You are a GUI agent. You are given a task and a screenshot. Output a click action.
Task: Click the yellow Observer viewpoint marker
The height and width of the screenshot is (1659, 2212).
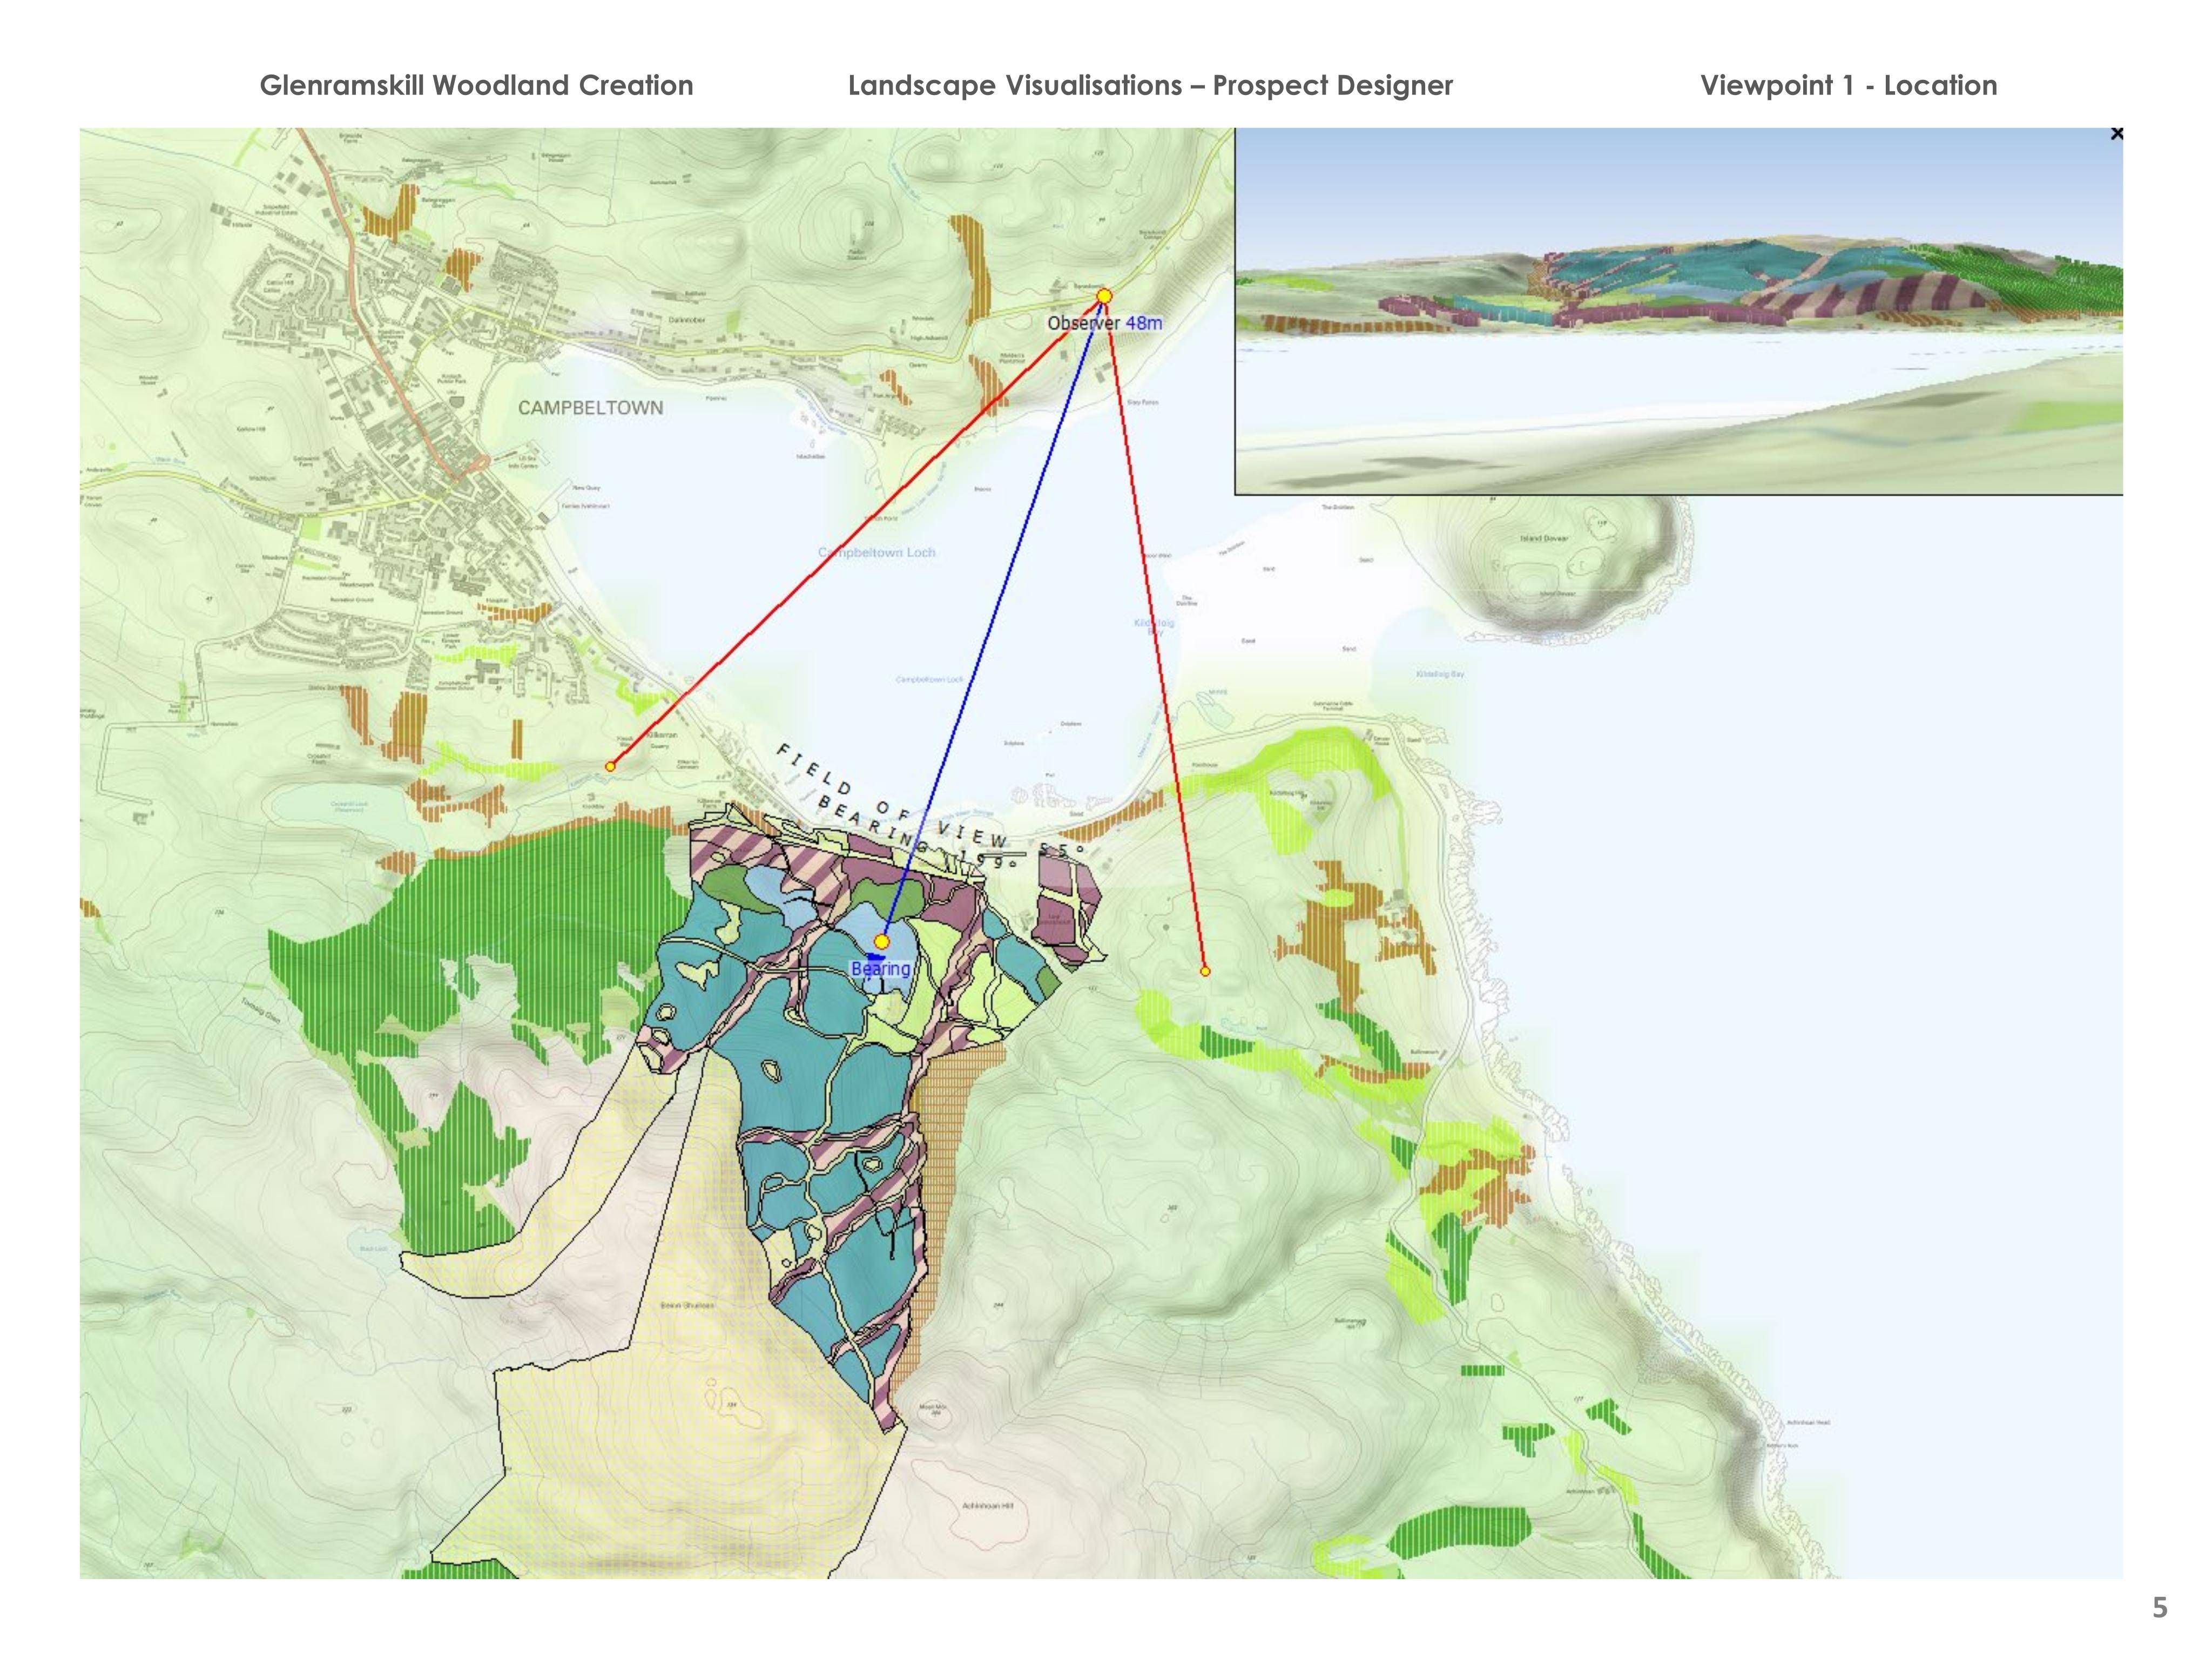coord(1104,296)
